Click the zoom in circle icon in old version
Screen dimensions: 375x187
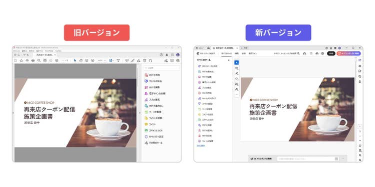coord(92,60)
